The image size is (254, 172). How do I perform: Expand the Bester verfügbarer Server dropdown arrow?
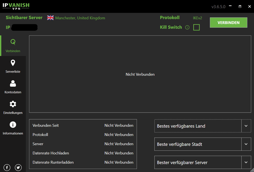click(x=246, y=162)
